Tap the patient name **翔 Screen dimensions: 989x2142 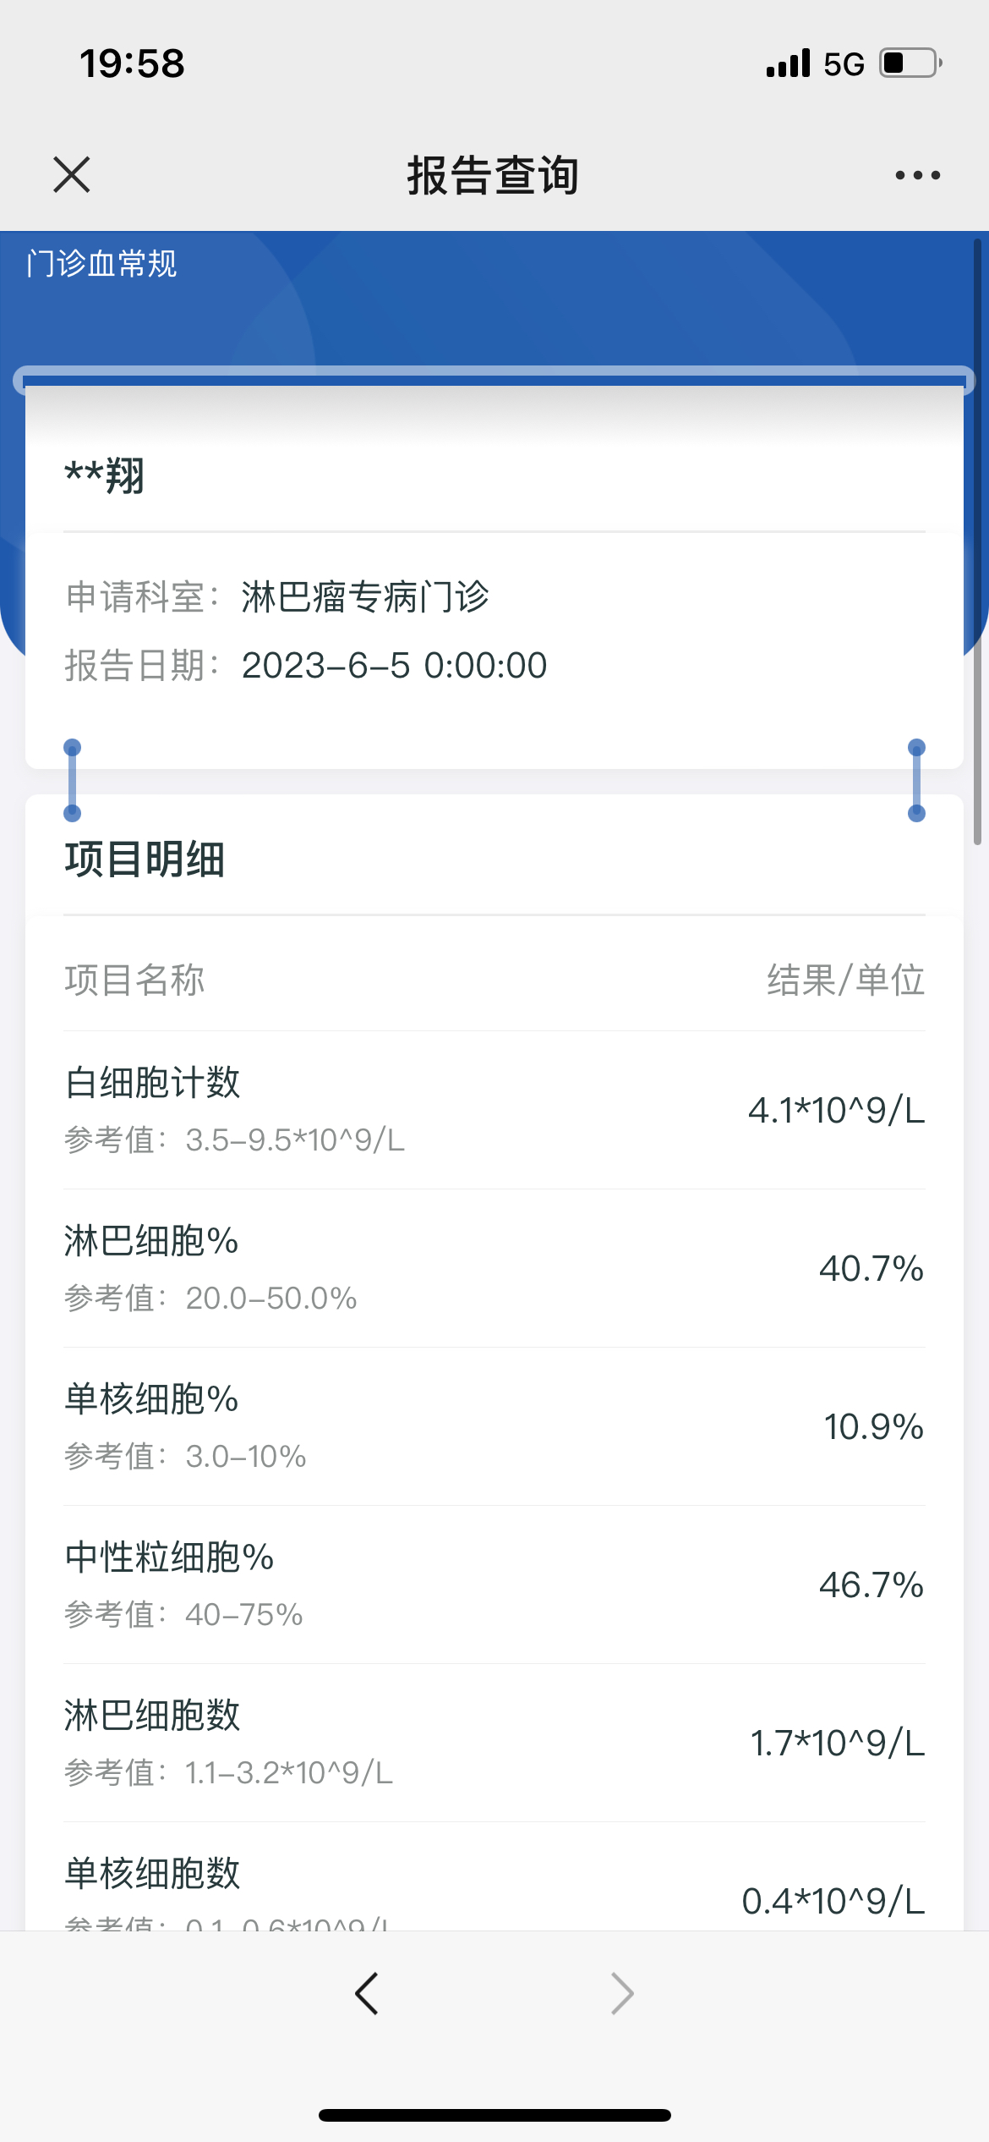(105, 475)
